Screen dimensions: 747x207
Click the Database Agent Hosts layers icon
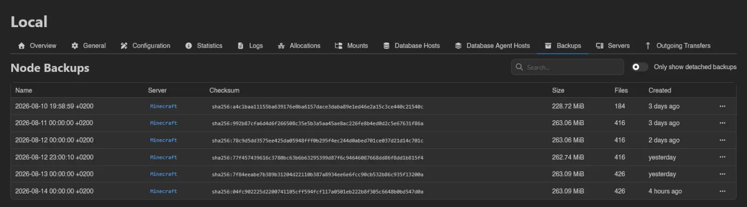pyautogui.click(x=458, y=46)
